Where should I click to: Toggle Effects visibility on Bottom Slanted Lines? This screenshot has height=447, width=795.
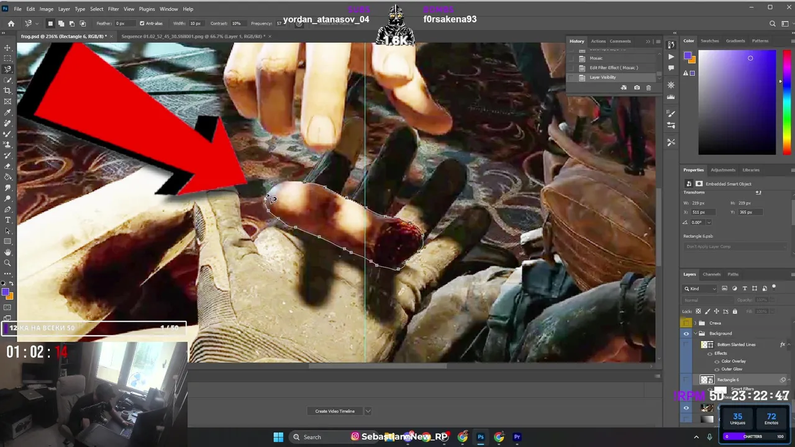[710, 353]
